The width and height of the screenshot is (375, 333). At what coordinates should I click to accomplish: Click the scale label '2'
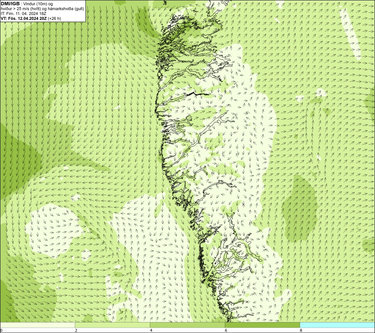pyautogui.click(x=76, y=331)
